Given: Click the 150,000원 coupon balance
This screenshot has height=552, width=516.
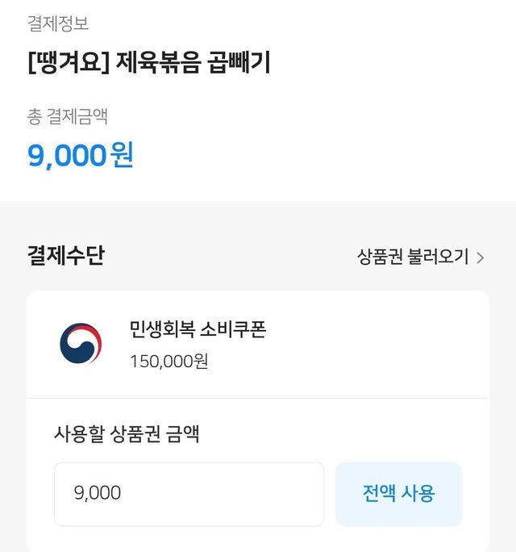Looking at the screenshot, I should click(x=169, y=361).
